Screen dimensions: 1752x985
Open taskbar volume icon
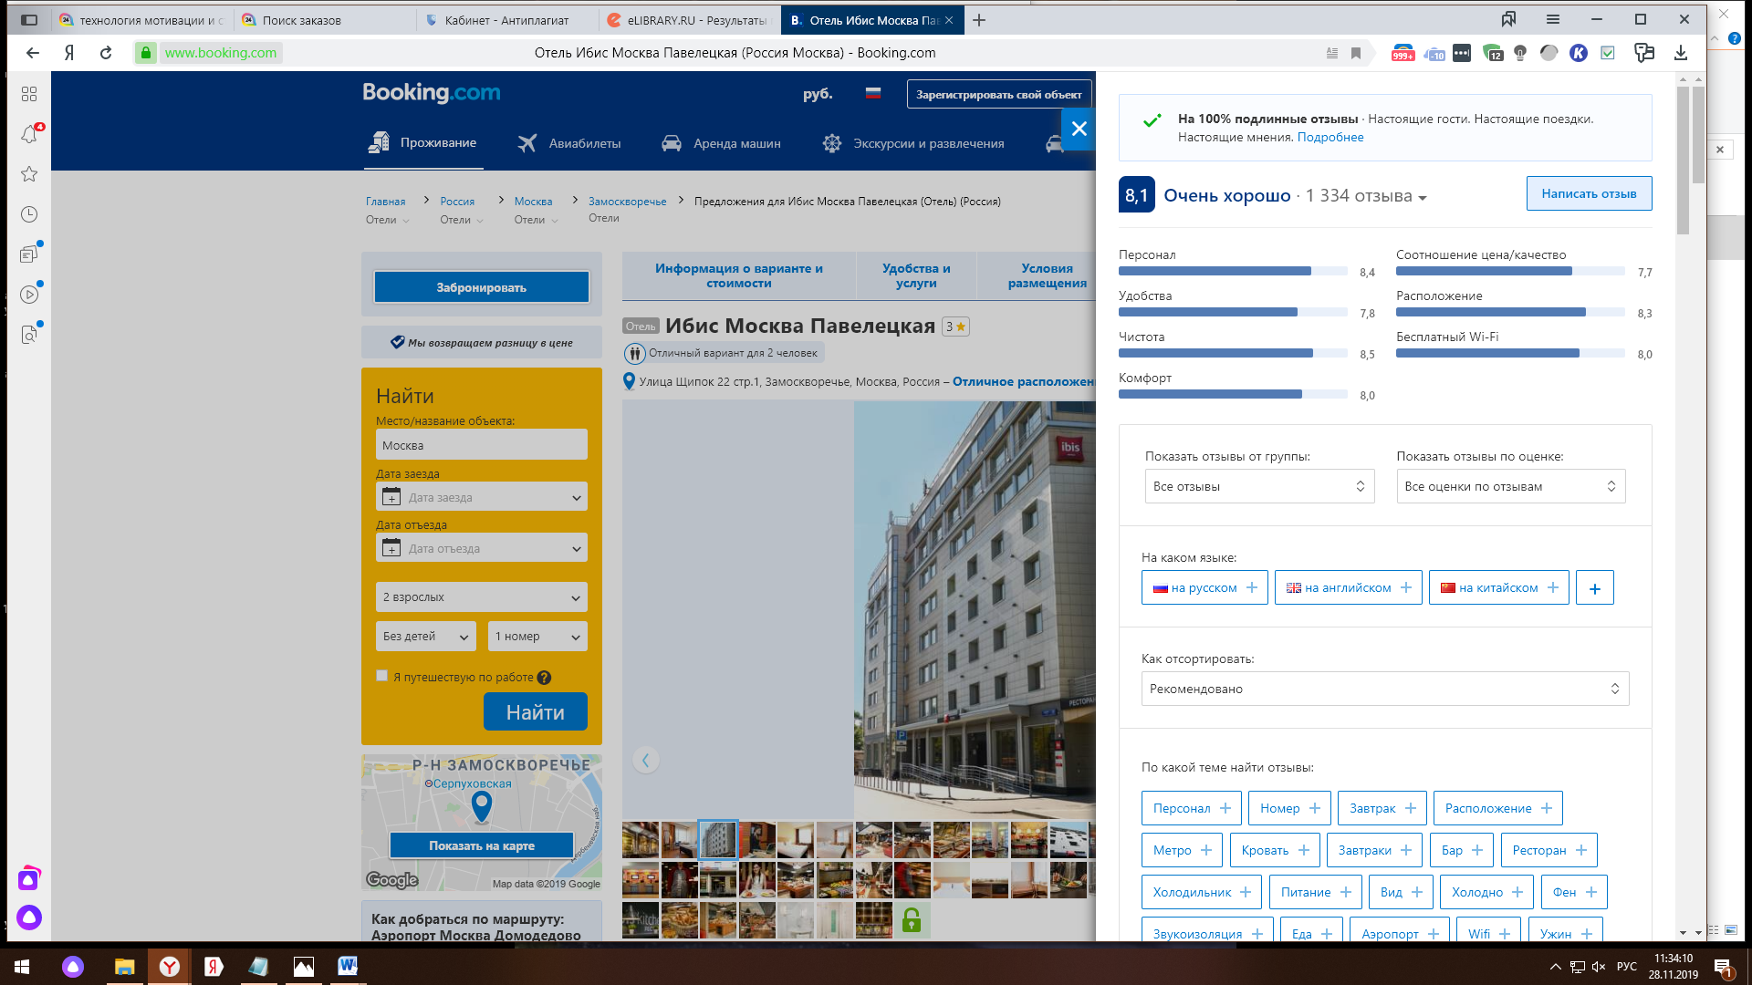tap(1599, 967)
